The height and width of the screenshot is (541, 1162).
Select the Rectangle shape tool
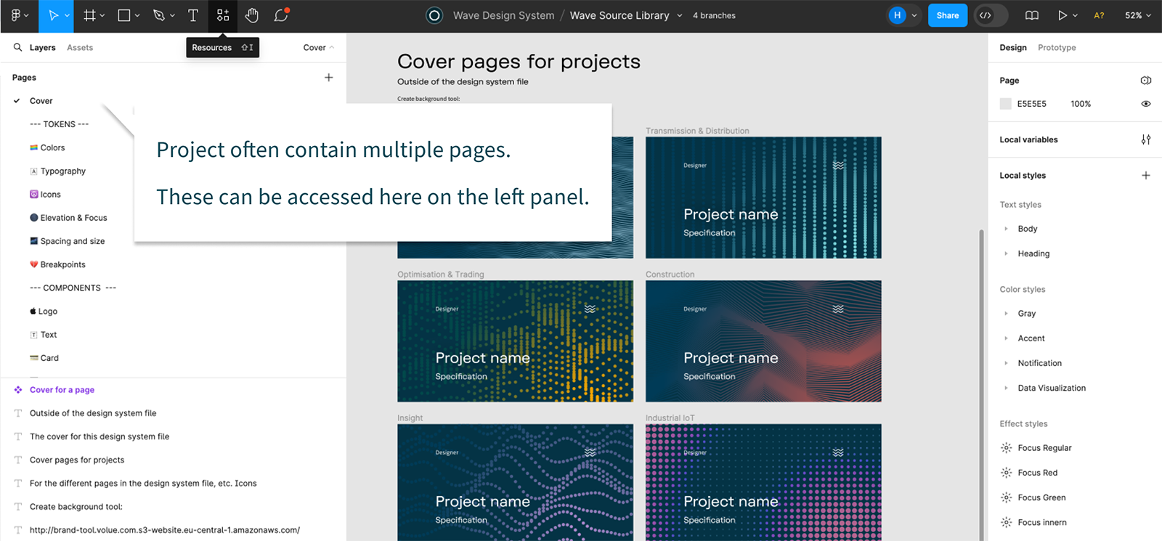(124, 15)
